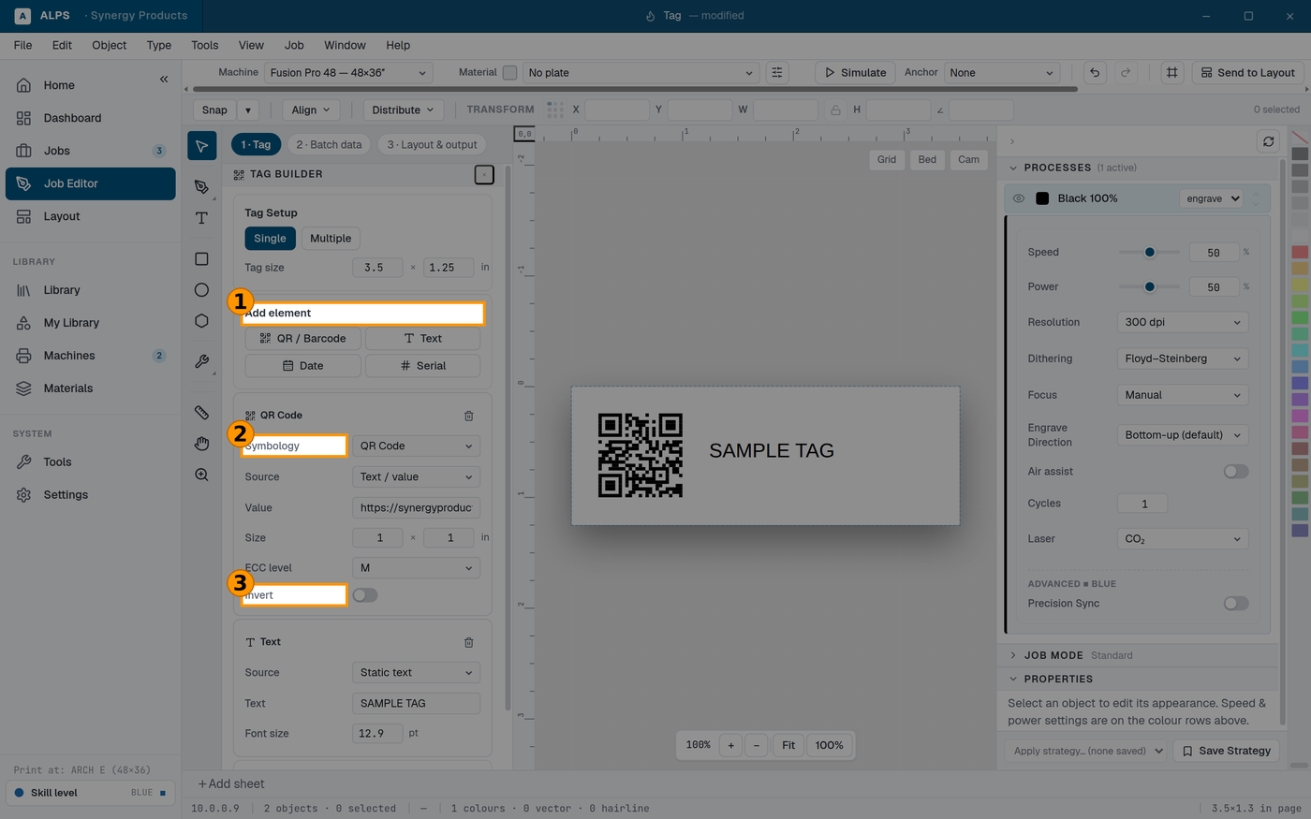Select Multiple tag setup option

[331, 239]
